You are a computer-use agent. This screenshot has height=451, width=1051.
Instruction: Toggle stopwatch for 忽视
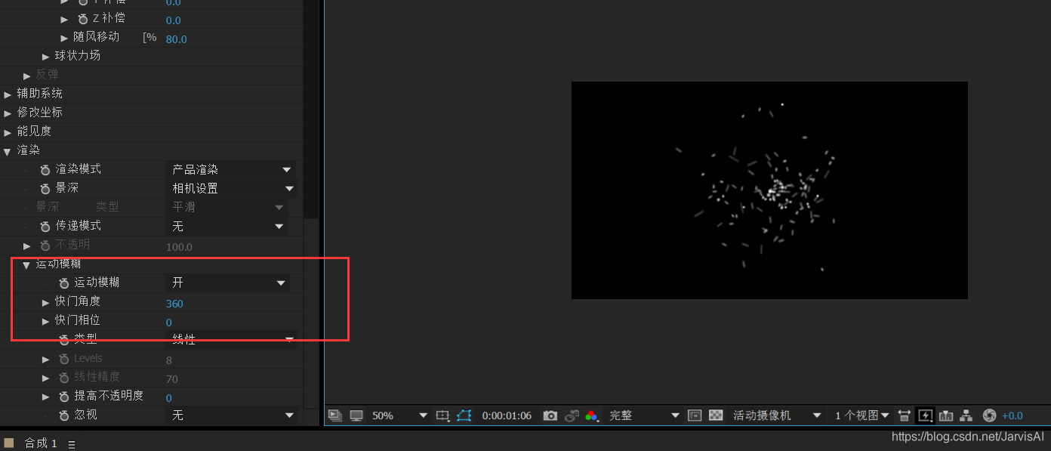[x=64, y=415]
